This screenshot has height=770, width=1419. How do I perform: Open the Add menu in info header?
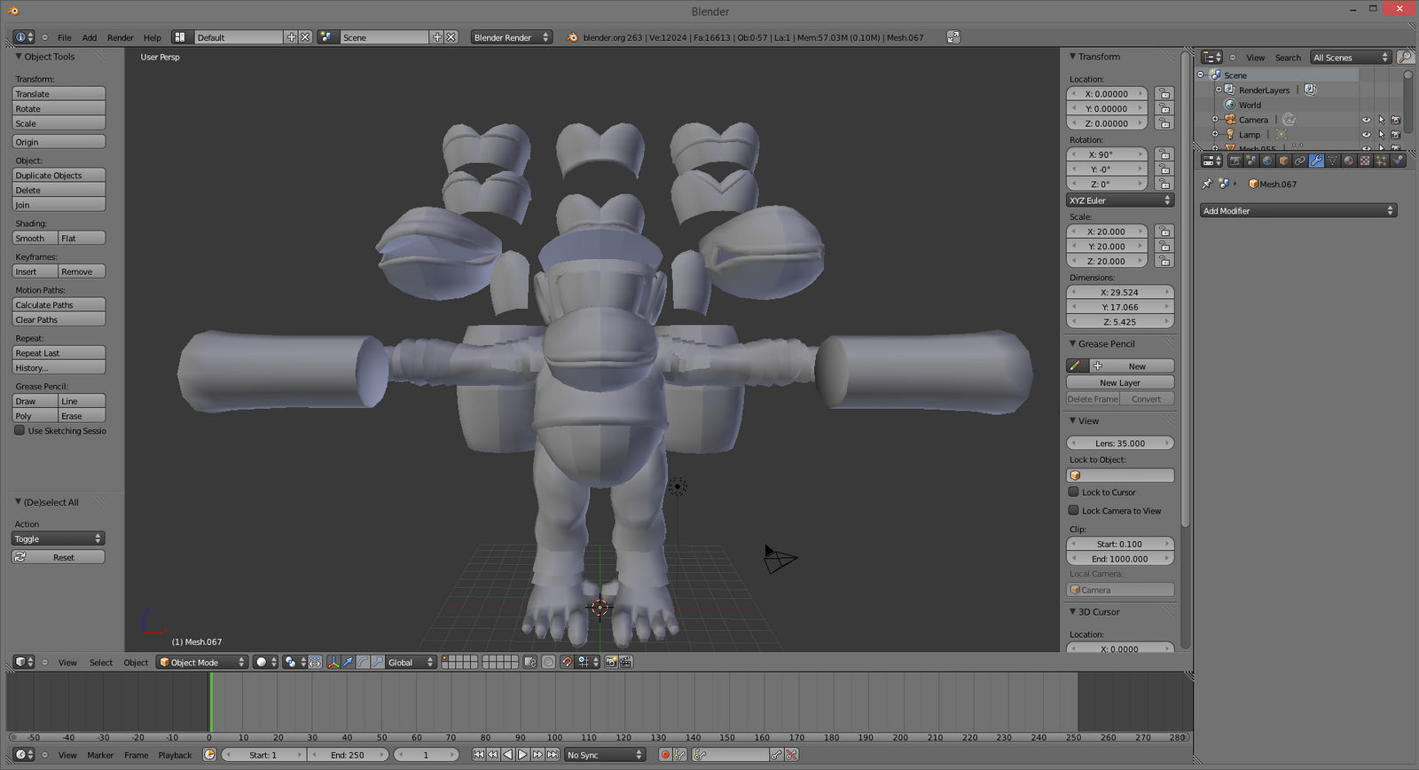pyautogui.click(x=90, y=37)
